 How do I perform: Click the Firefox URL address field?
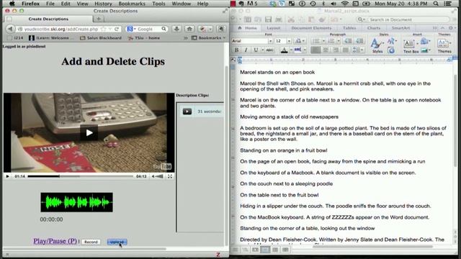(61, 29)
